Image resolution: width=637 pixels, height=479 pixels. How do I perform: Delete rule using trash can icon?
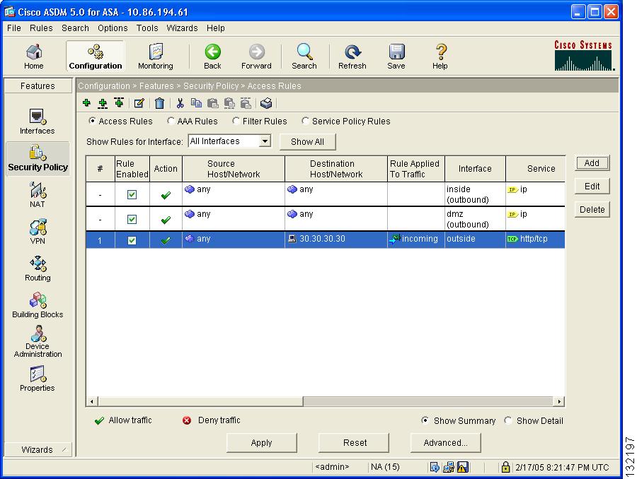(x=159, y=103)
